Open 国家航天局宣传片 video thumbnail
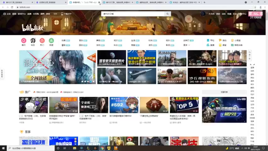268x151 pixels. 112,58
